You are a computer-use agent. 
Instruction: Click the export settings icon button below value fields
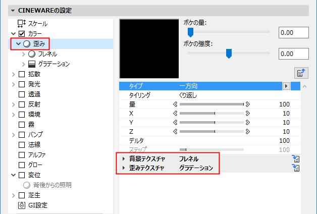point(301,73)
